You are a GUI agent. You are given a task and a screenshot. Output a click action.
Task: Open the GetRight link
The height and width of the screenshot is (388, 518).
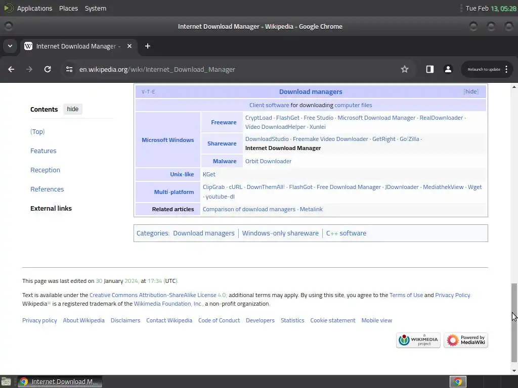point(384,139)
